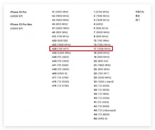Click LTE band 66 (AWS-3)

click(100, 119)
